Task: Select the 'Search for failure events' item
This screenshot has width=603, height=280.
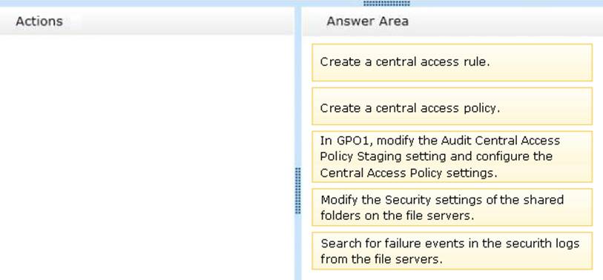Action: [x=452, y=251]
